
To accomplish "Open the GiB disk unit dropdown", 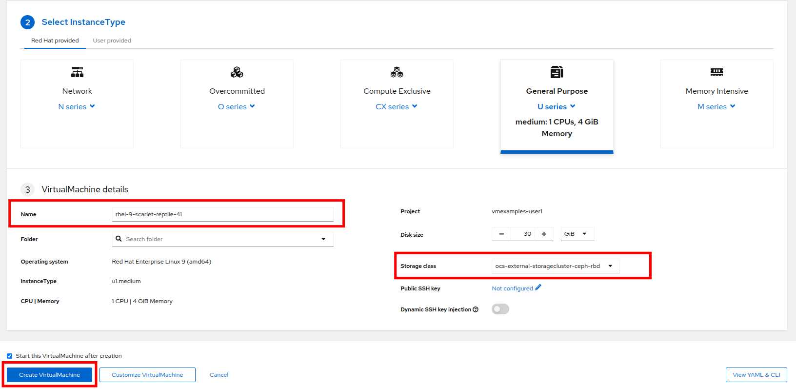I will click(577, 234).
